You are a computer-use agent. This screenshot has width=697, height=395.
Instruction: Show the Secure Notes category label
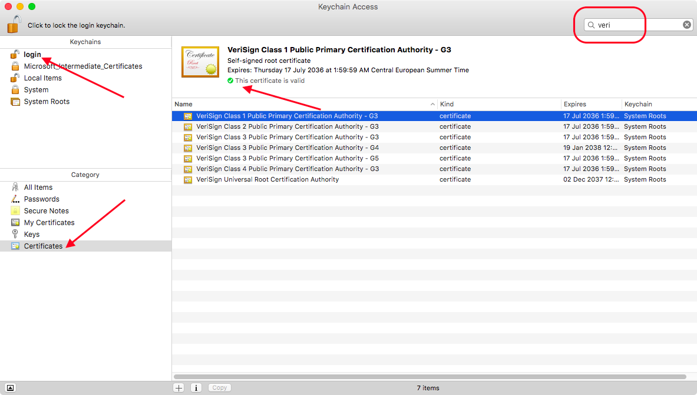pos(46,211)
